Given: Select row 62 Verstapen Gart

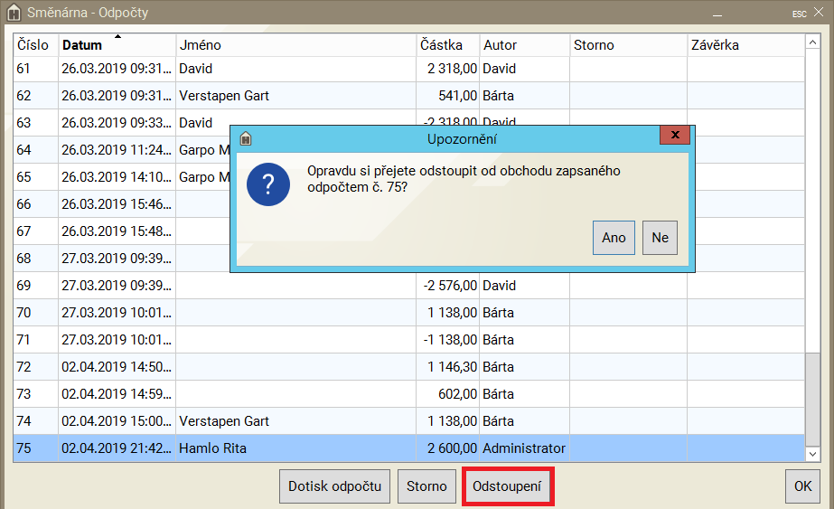Looking at the screenshot, I should (271, 96).
